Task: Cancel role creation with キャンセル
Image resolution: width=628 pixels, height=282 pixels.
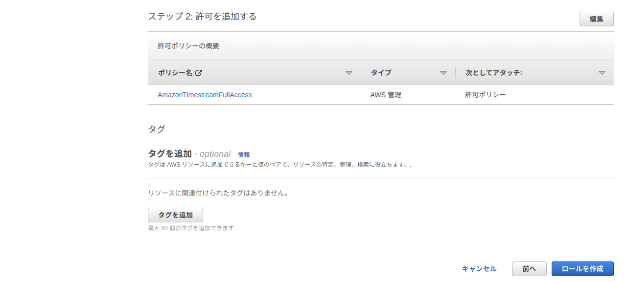Action: (x=479, y=269)
